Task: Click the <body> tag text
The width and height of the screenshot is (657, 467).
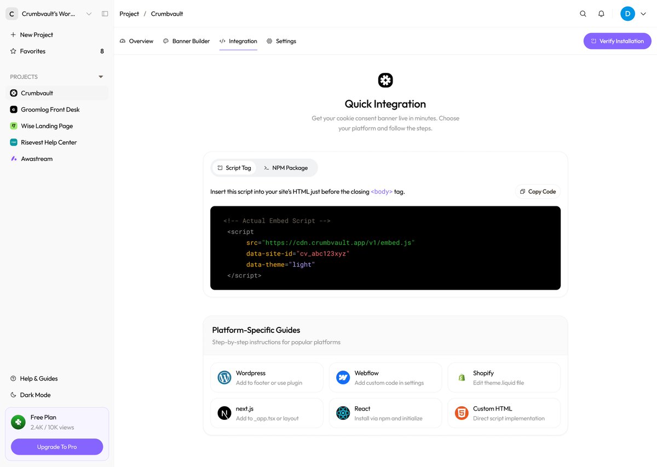Action: [382, 192]
